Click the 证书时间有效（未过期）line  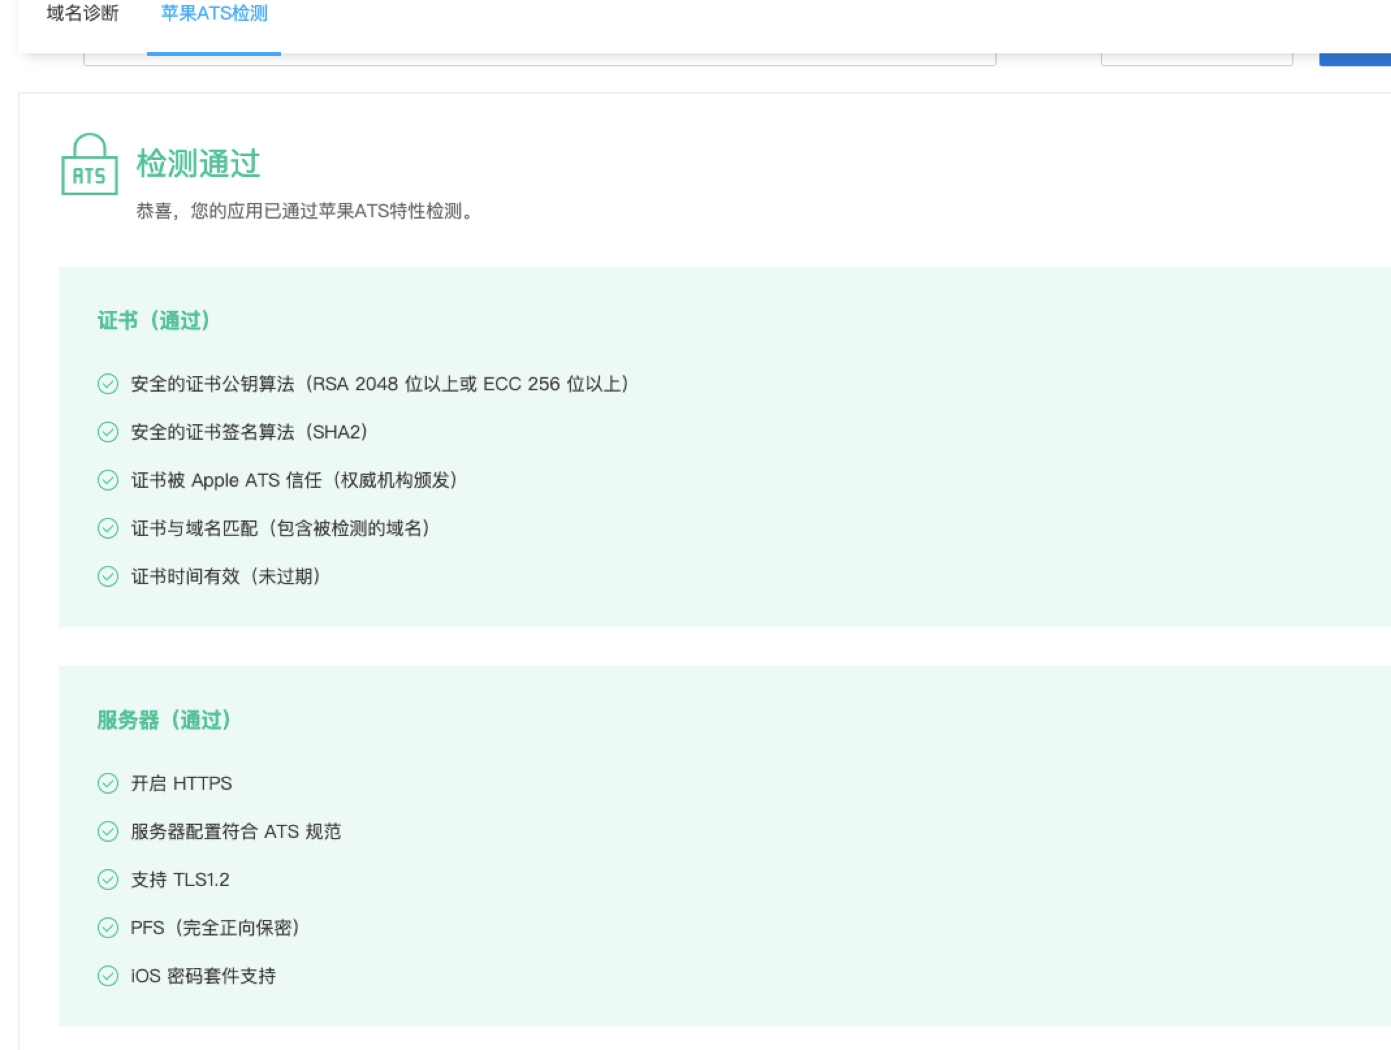[226, 576]
